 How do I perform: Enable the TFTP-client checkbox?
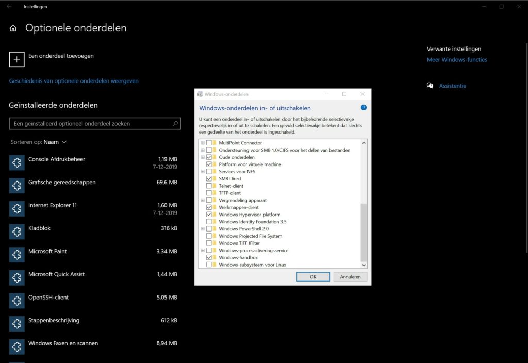[x=209, y=193]
